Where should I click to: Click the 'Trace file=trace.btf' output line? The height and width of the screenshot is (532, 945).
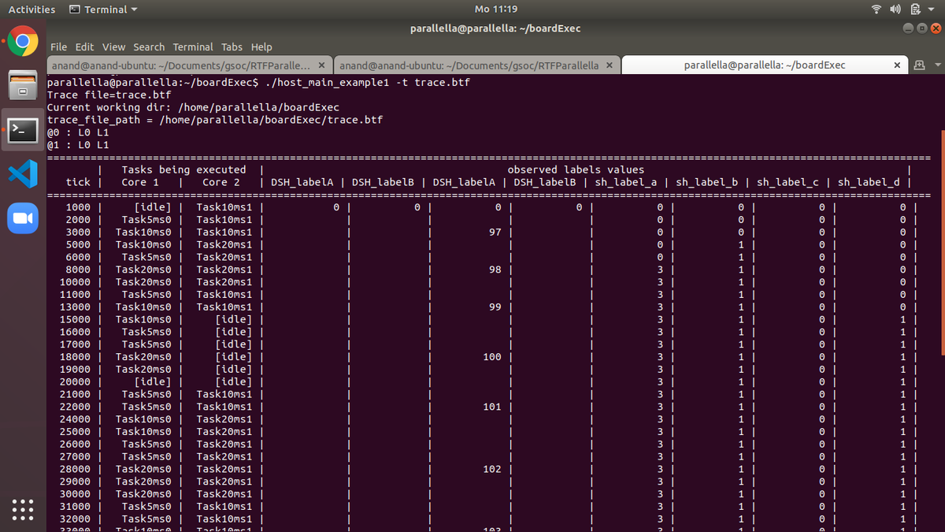click(109, 95)
